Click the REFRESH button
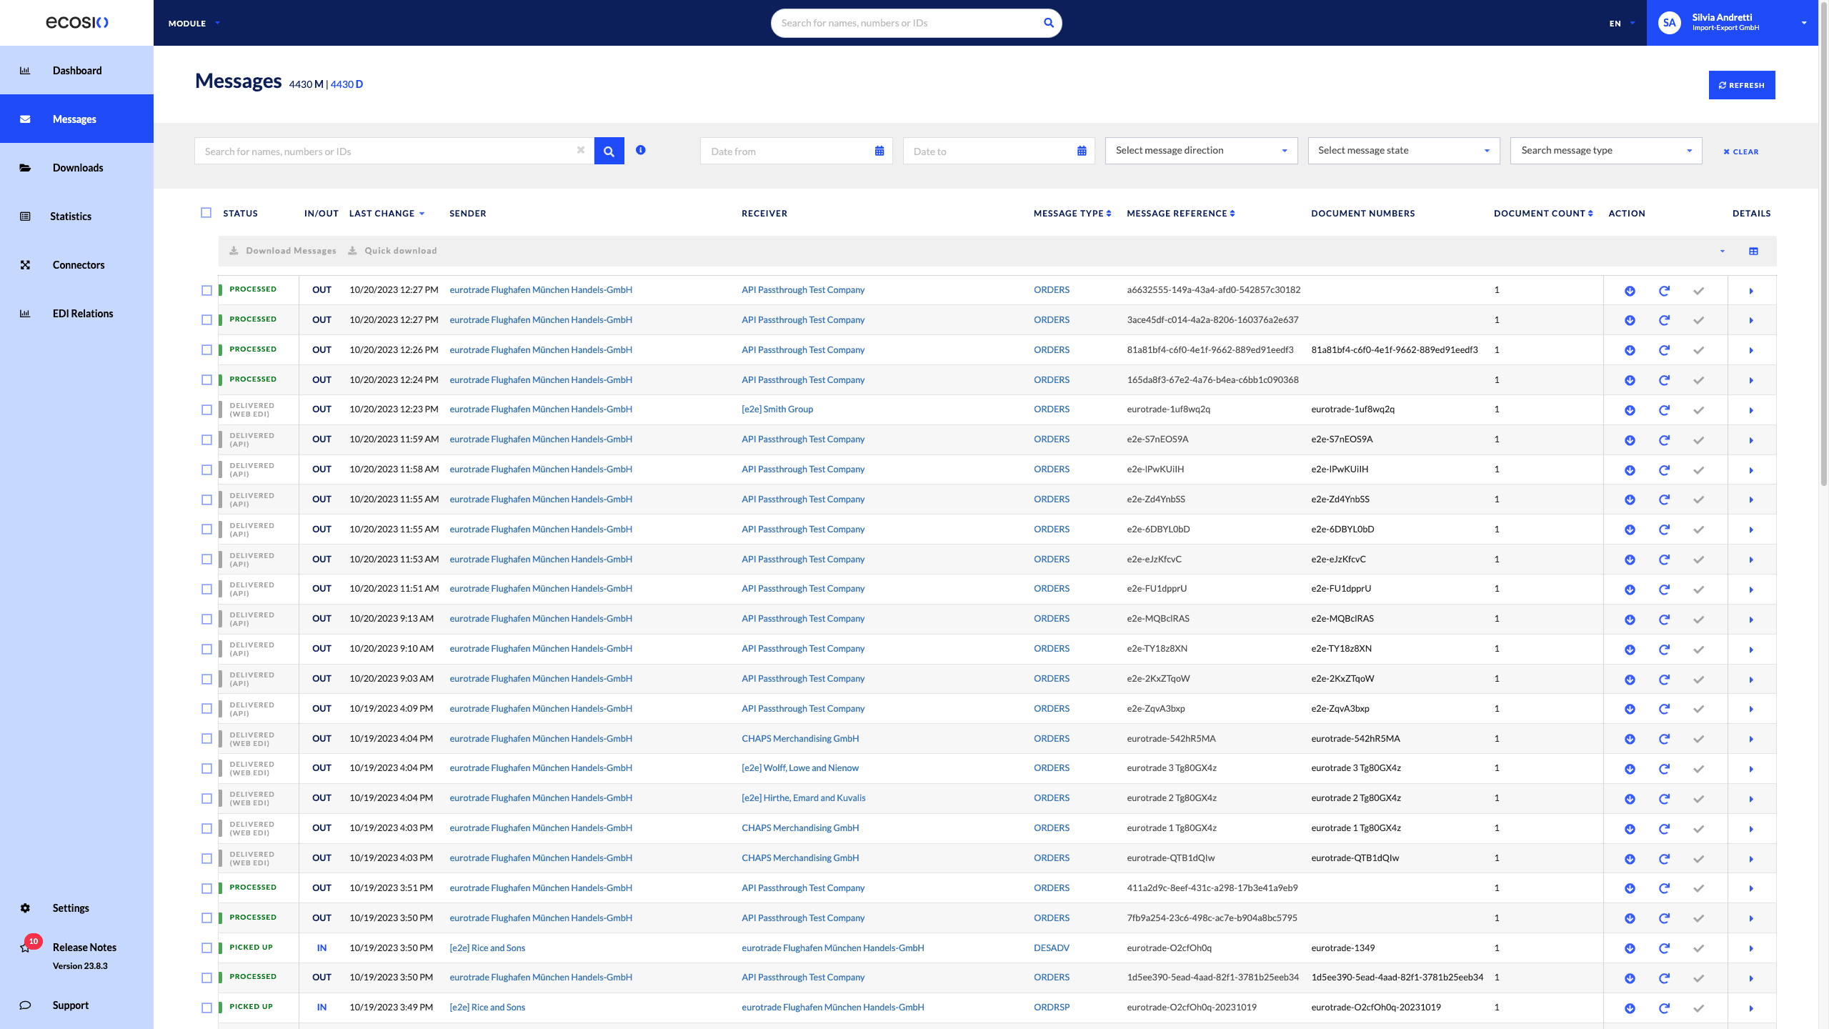Image resolution: width=1829 pixels, height=1029 pixels. point(1741,84)
